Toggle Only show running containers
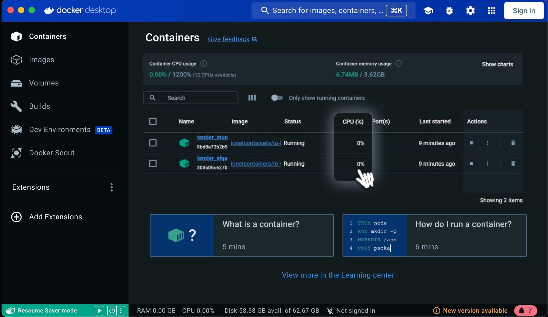Screen dimensions: 548x317 point(277,98)
